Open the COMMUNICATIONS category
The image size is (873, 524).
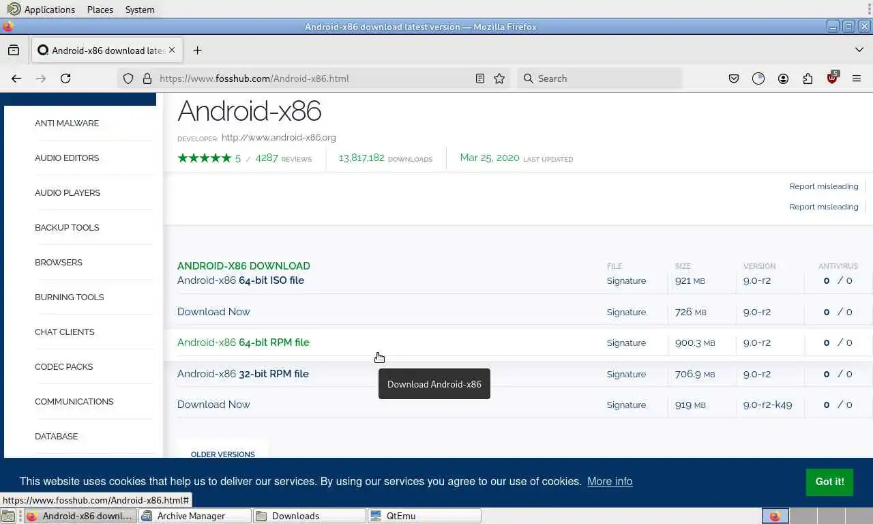click(74, 402)
